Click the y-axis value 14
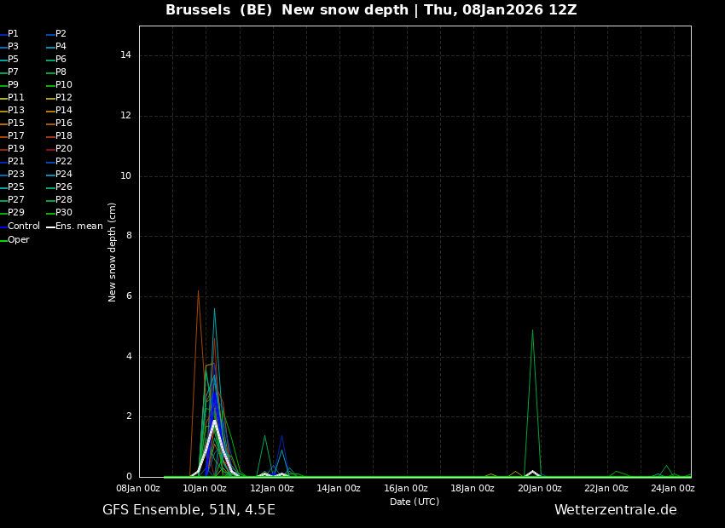This screenshot has width=725, height=528. [x=125, y=55]
